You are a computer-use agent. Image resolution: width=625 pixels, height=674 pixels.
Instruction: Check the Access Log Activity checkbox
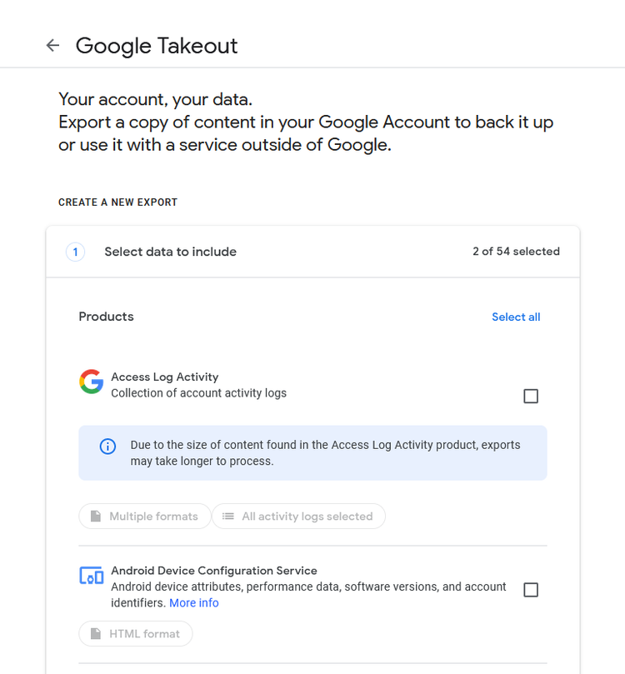point(531,396)
